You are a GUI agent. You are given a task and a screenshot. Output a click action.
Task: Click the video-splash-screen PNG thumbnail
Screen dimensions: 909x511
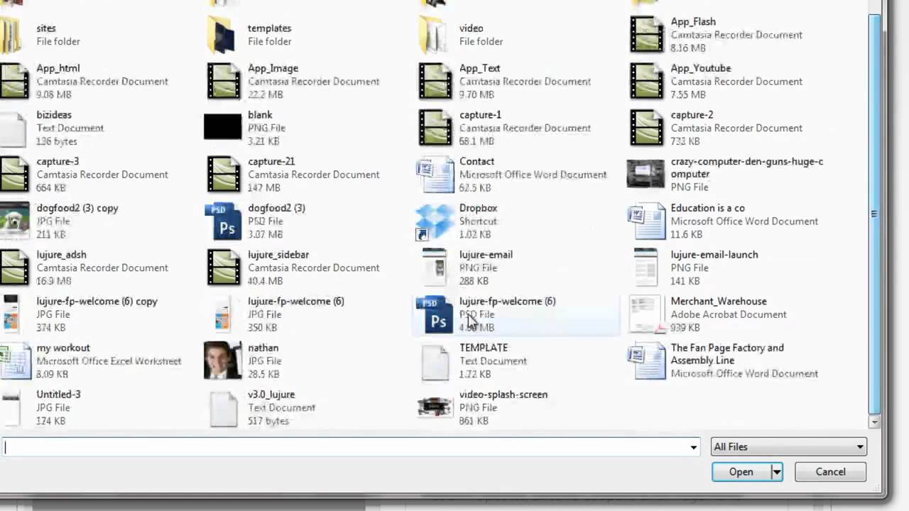[x=435, y=407]
